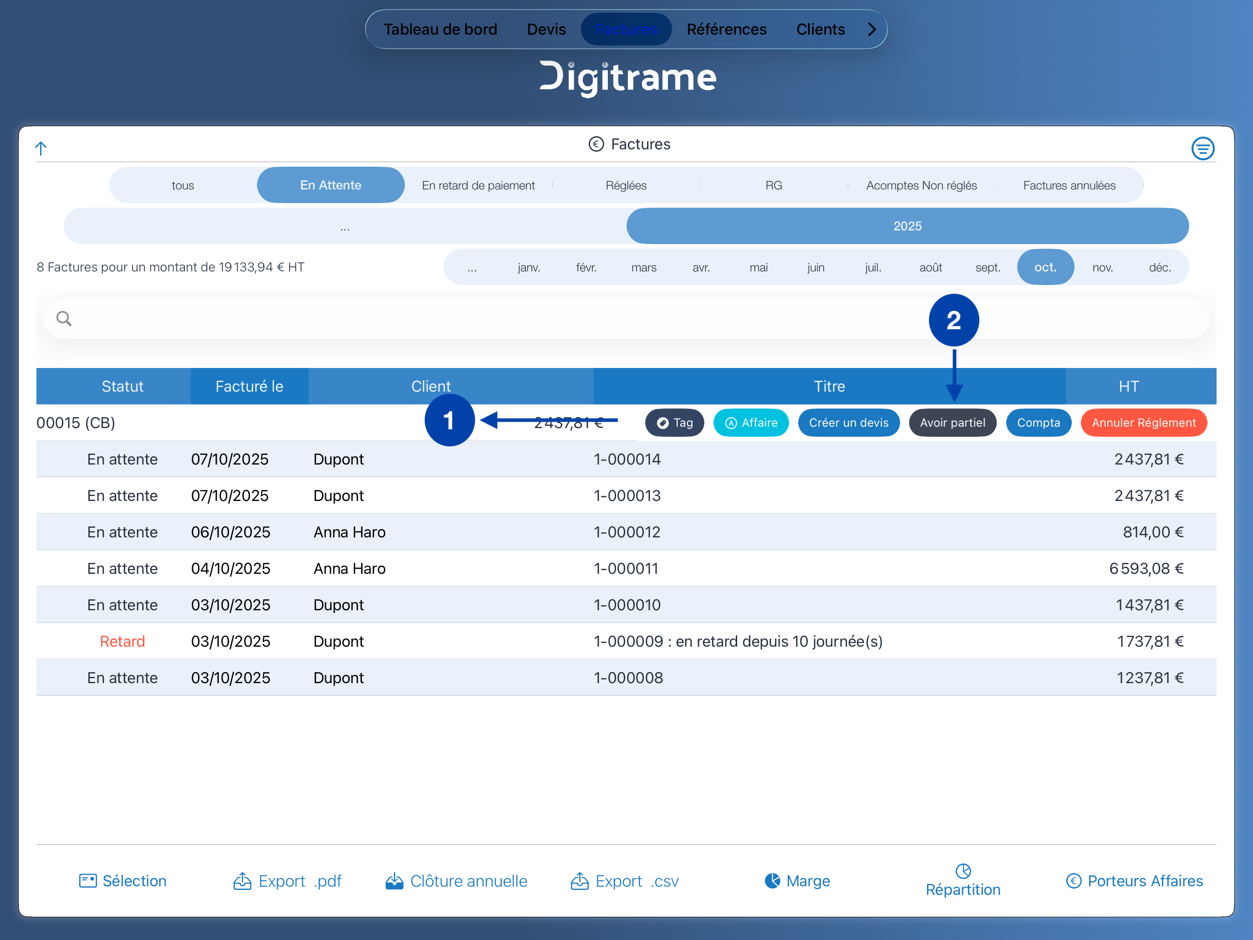Click the Sélection card icon
This screenshot has width=1253, height=940.
88,880
